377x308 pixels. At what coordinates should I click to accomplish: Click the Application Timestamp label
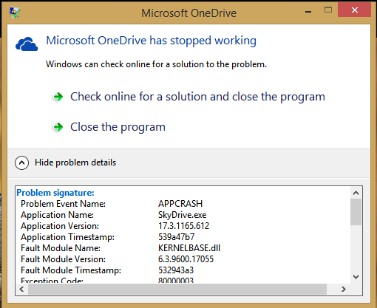(x=67, y=237)
